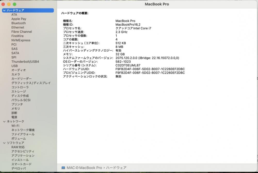Select NVMExpress entry
258x173 pixels.
(x=21, y=40)
